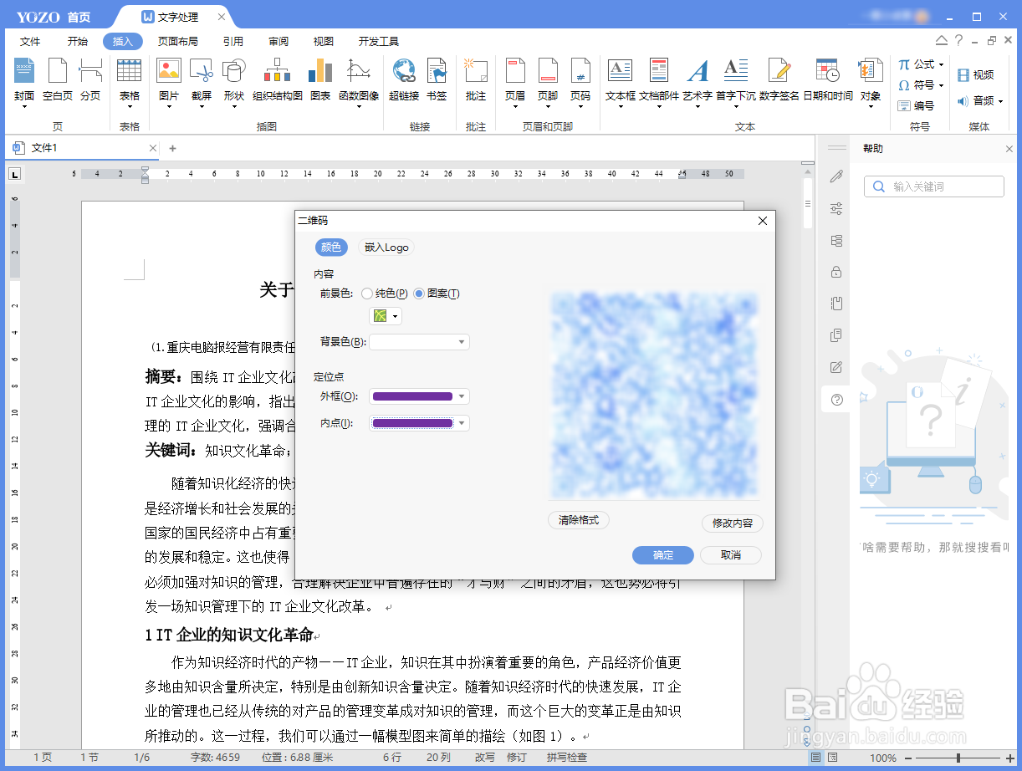Image resolution: width=1022 pixels, height=771 pixels.
Task: Insert a text box (文本框)
Action: [x=621, y=81]
